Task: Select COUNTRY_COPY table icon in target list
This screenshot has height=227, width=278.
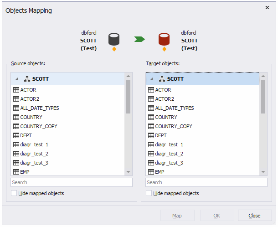Action: [151, 126]
